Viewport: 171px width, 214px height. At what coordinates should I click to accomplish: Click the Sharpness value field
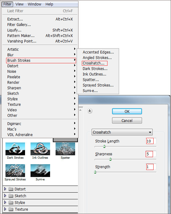click(151, 154)
